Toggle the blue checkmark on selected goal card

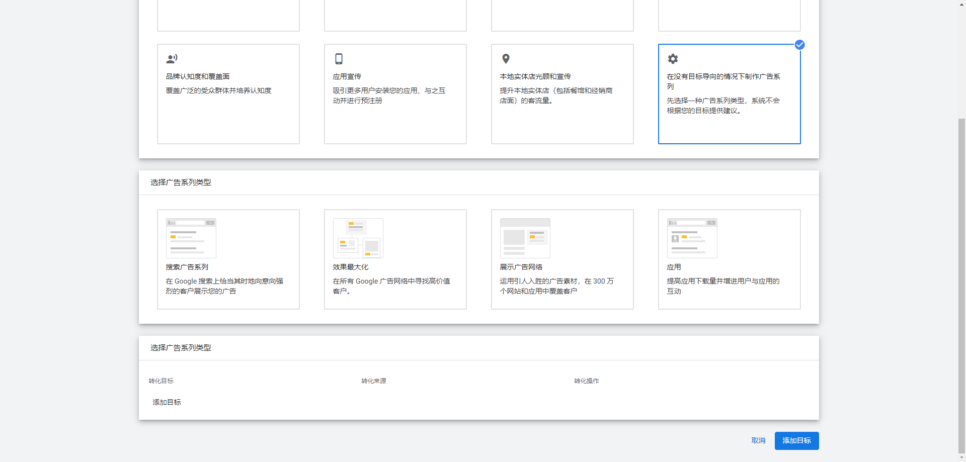[799, 45]
